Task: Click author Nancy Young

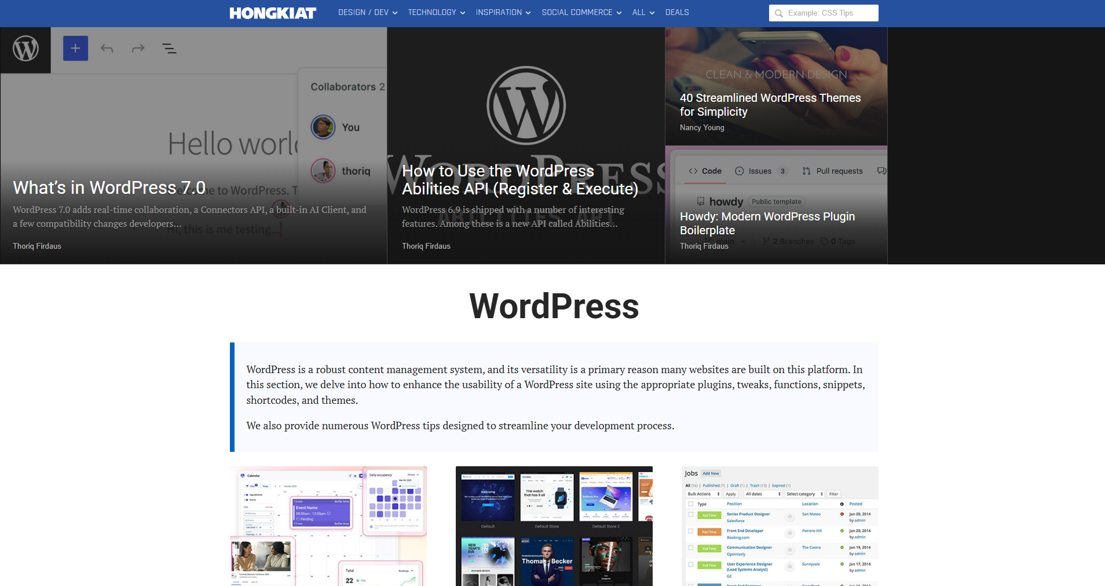Action: coord(702,127)
